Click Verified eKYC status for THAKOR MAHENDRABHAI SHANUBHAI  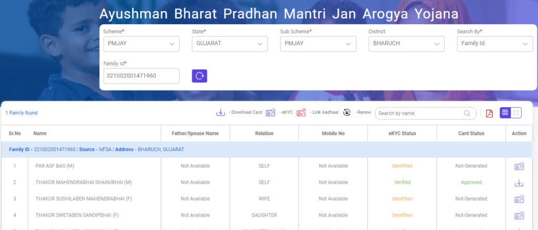click(402, 182)
